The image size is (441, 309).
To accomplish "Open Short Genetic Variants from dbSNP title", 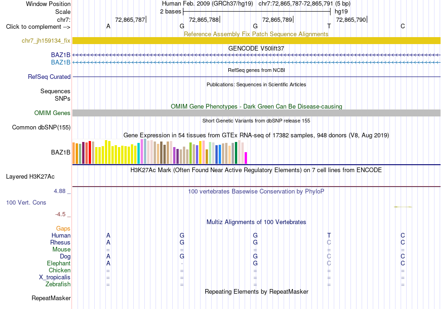I will click(256, 121).
